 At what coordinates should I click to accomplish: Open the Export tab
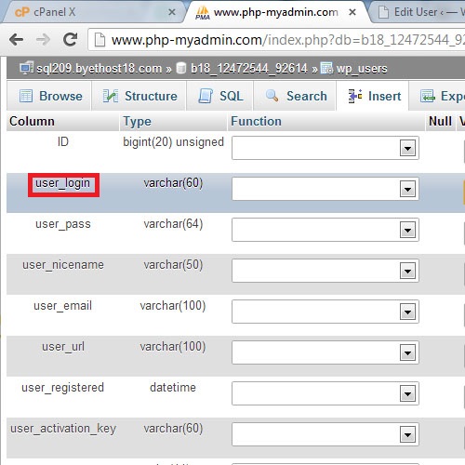[x=437, y=96]
